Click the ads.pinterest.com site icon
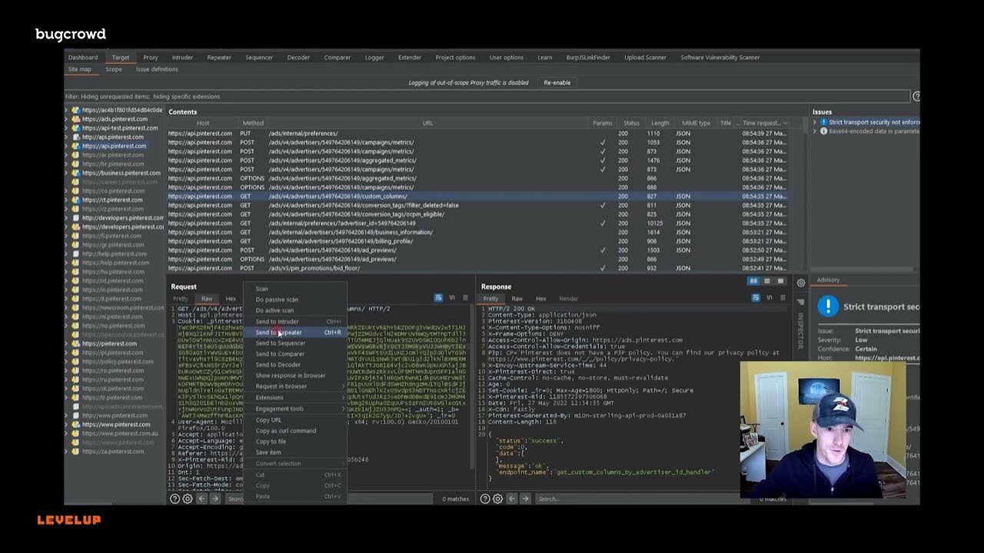This screenshot has width=984, height=553. pyautogui.click(x=76, y=119)
